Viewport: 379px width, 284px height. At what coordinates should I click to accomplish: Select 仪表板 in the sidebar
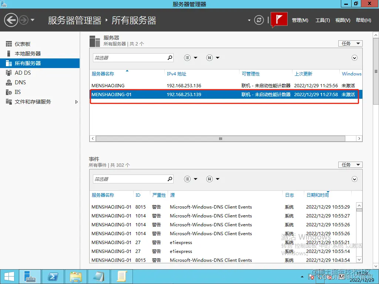pyautogui.click(x=40, y=44)
